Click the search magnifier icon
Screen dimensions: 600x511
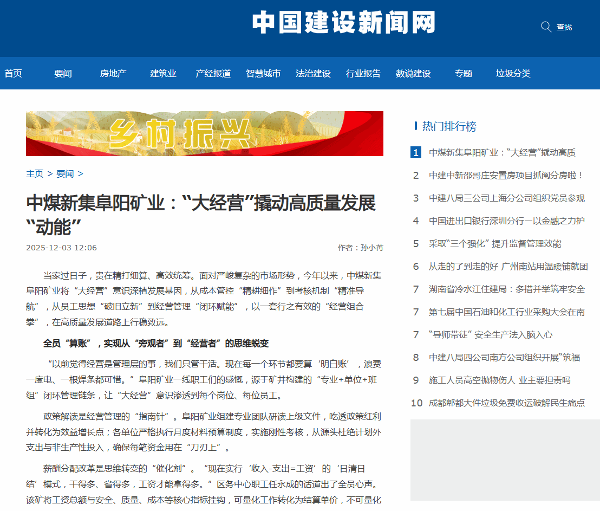(x=546, y=27)
